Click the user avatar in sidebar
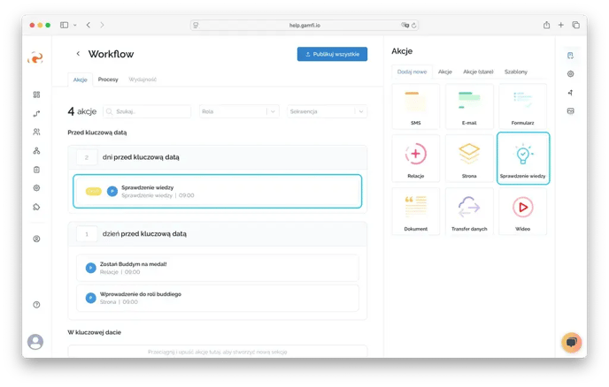Viewport: 609px width, 387px height. coord(35,341)
